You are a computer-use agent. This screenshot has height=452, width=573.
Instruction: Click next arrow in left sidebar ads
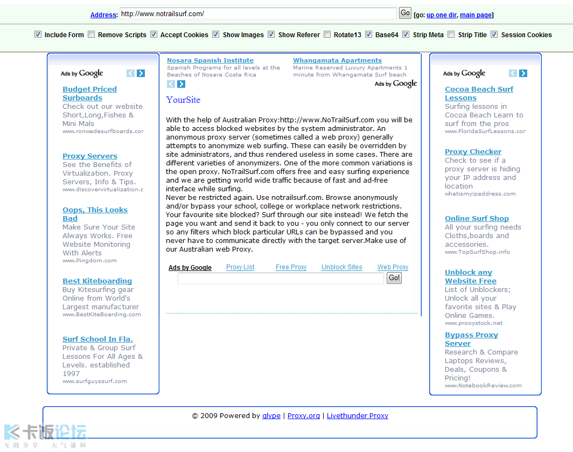coord(141,73)
